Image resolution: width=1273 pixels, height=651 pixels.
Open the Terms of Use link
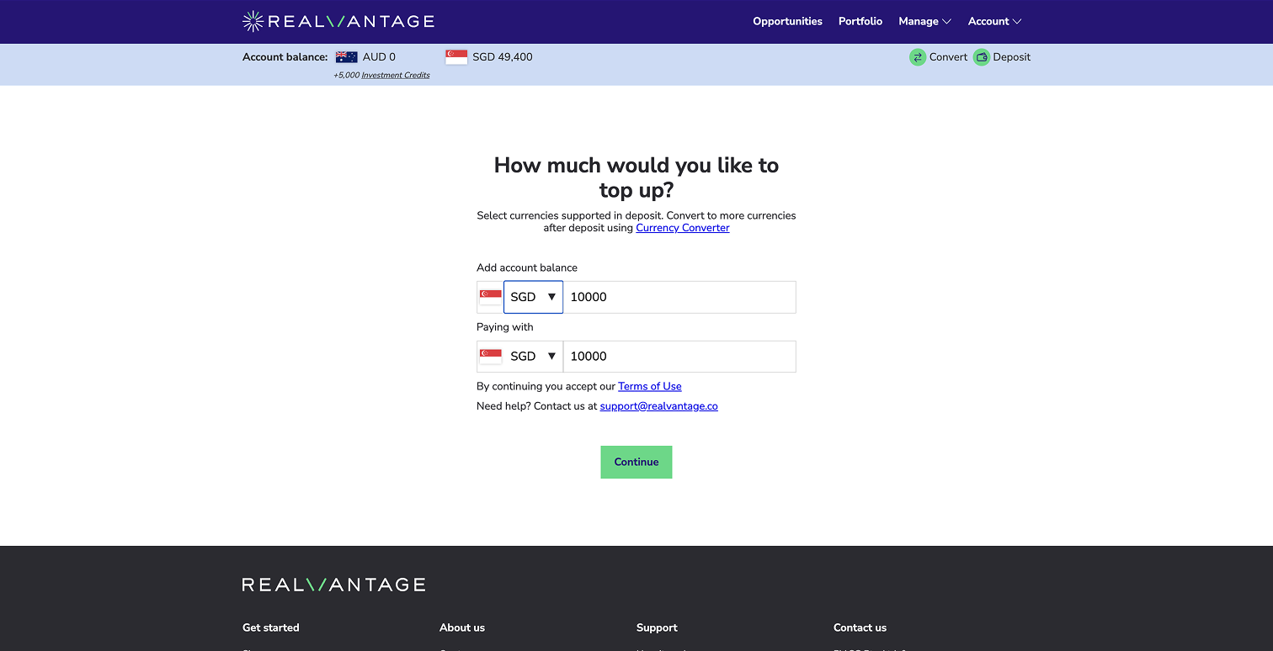(649, 386)
